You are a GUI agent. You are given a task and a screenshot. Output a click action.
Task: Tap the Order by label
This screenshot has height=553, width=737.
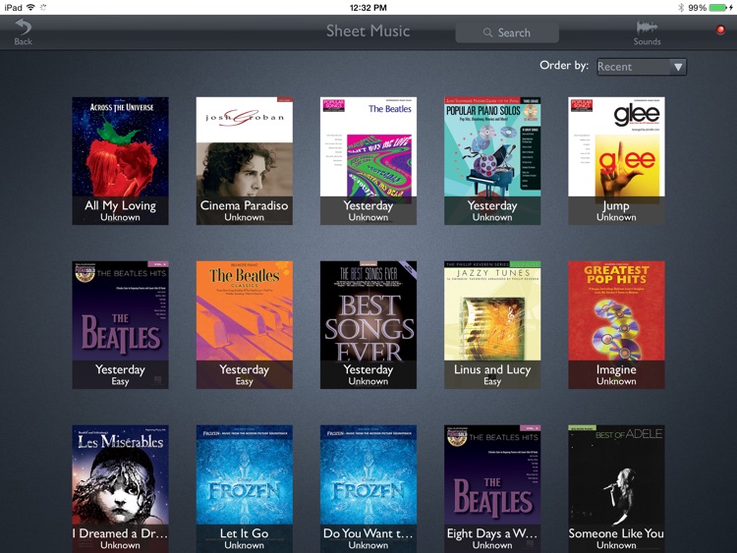(x=564, y=65)
